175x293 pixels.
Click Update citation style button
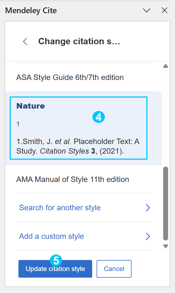click(x=55, y=269)
